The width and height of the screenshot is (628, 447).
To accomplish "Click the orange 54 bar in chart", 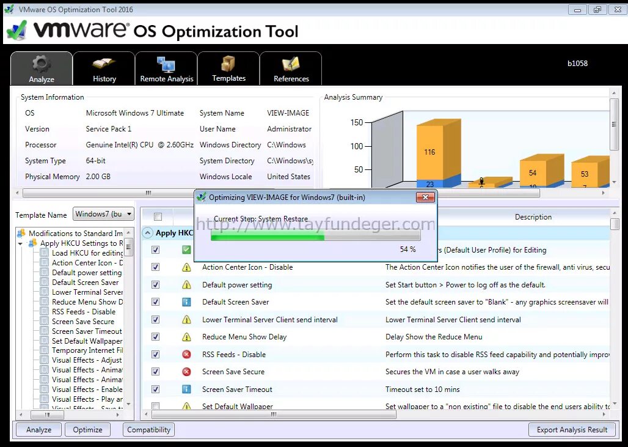I will coord(533,172).
